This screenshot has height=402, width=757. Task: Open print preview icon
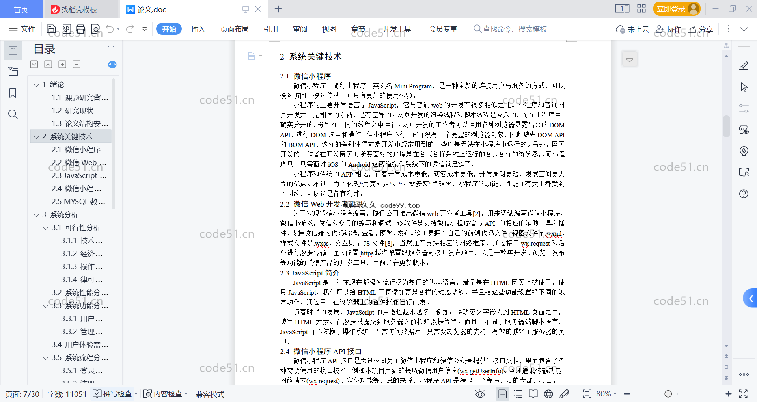[95, 29]
